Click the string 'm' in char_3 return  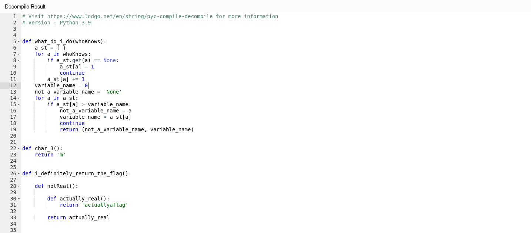point(61,155)
